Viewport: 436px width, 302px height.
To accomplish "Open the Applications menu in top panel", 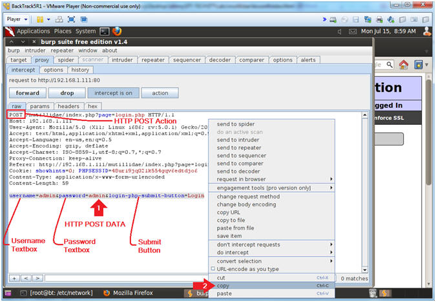I will point(33,31).
